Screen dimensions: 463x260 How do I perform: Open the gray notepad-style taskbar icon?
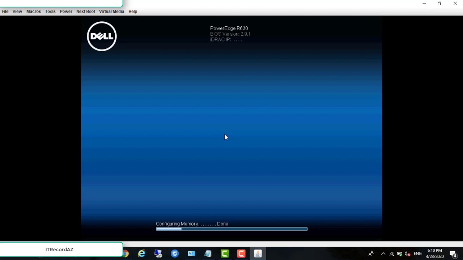click(208, 254)
